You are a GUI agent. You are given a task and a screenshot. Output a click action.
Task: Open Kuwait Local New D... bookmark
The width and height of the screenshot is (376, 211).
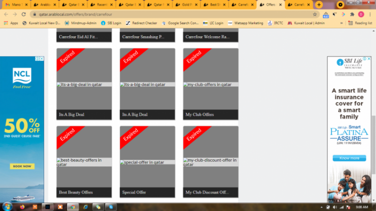pos(41,23)
